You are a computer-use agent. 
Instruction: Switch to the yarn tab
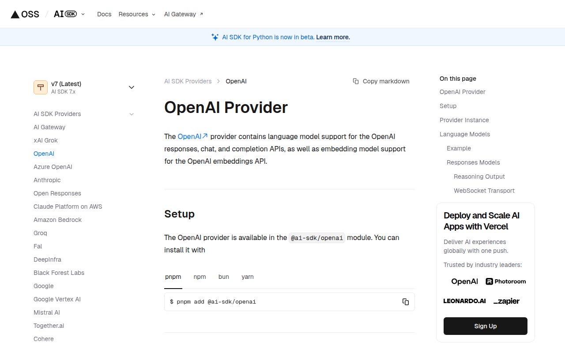248,277
